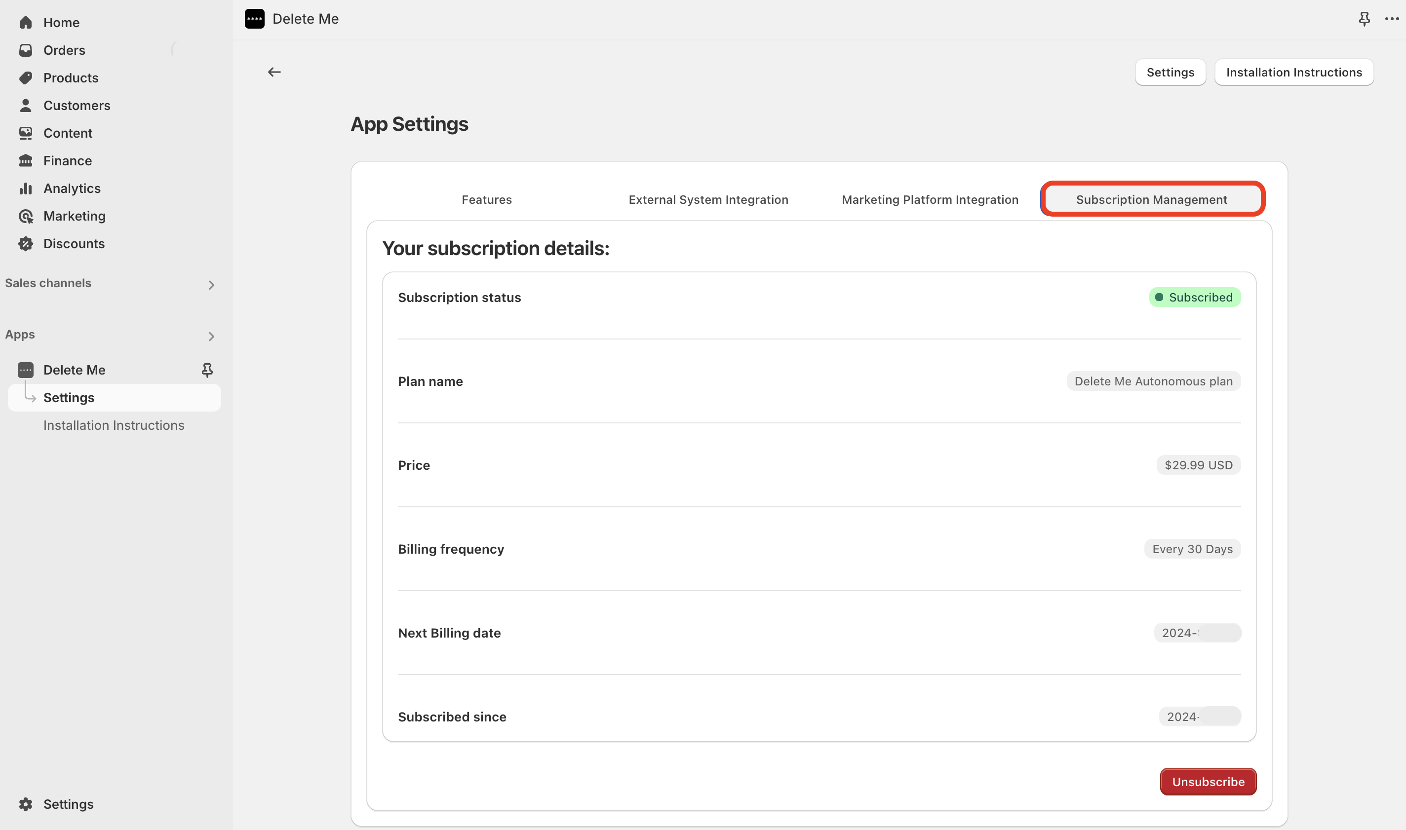Open the Home sidebar icon
This screenshot has width=1406, height=830.
point(25,22)
